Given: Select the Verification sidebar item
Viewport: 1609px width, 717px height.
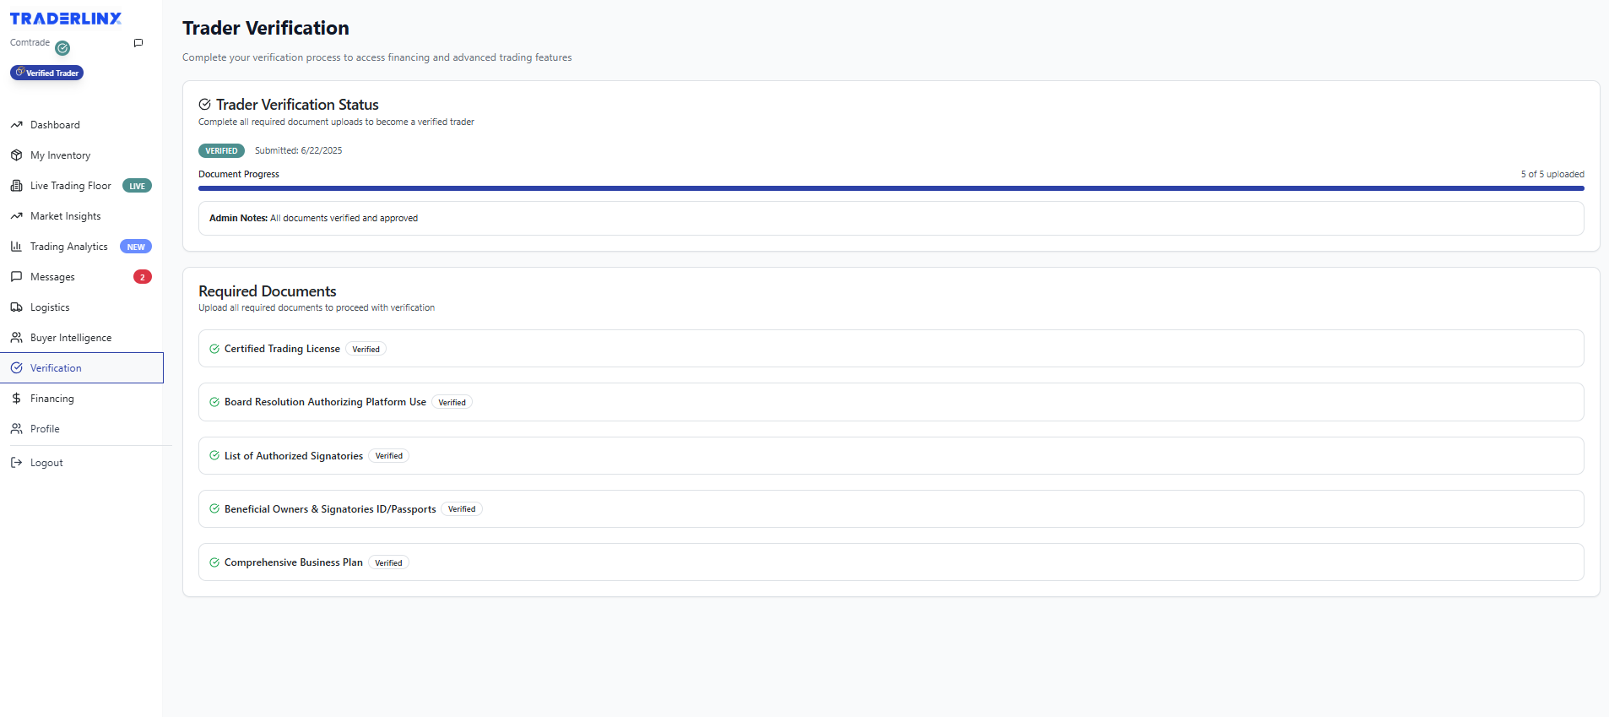Looking at the screenshot, I should click(81, 368).
